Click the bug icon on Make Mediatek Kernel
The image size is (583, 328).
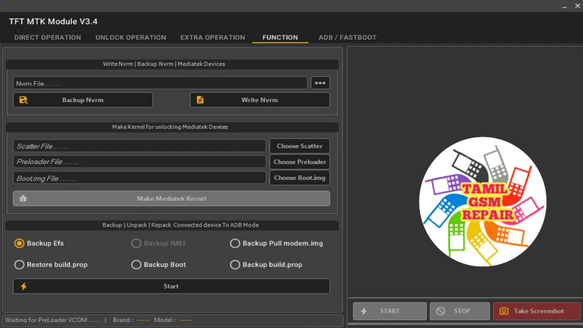(23, 199)
